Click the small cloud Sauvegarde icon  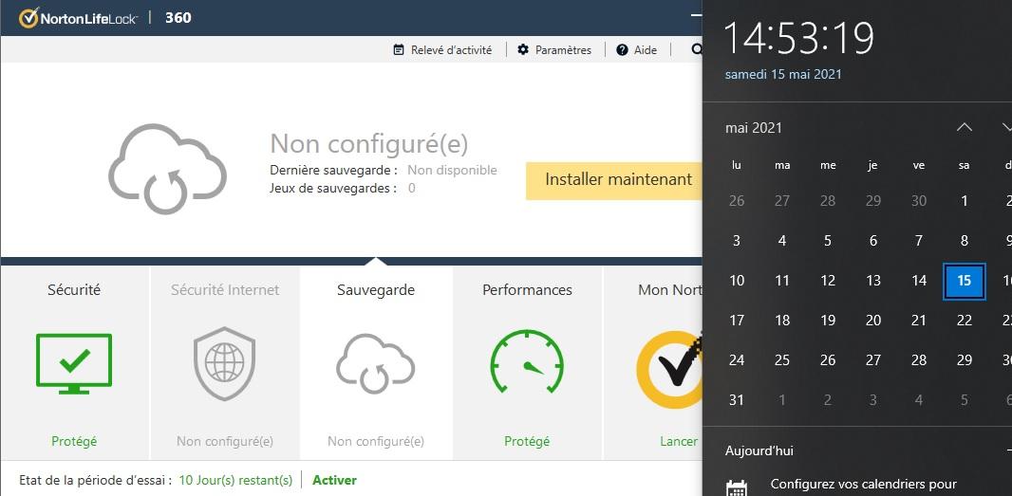click(376, 363)
